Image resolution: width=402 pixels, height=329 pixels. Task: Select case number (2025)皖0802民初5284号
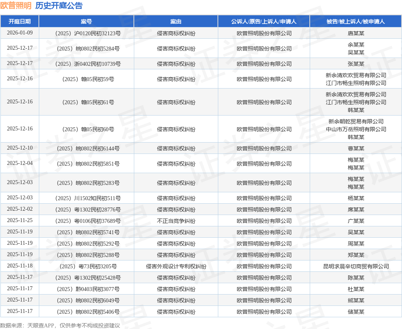pos(86,49)
